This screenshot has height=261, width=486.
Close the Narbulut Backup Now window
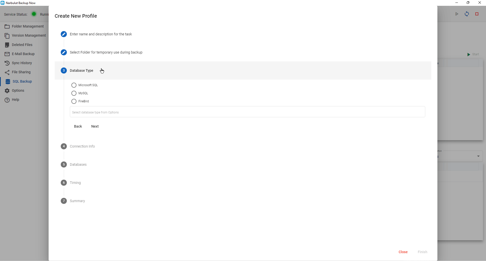click(480, 3)
